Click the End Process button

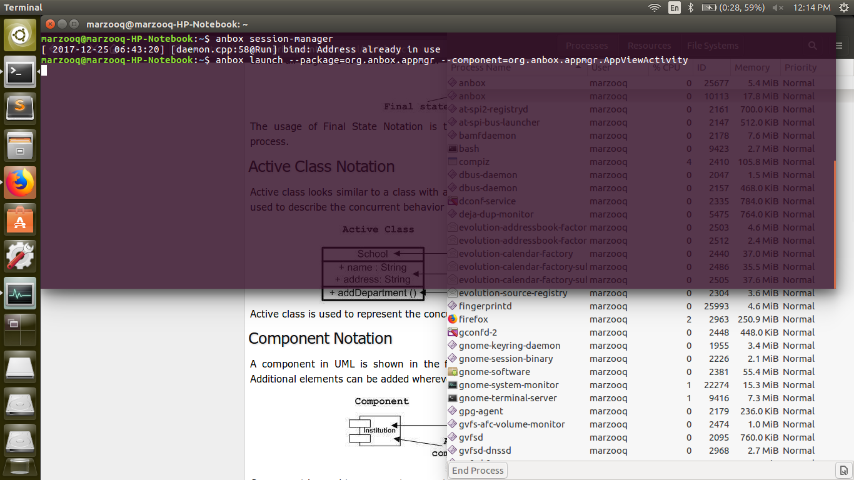(x=477, y=470)
